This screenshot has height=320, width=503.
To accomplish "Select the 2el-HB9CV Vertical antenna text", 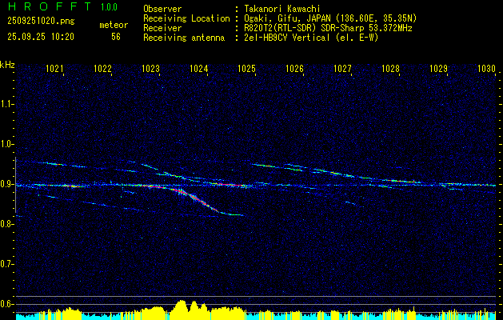I will (x=310, y=38).
